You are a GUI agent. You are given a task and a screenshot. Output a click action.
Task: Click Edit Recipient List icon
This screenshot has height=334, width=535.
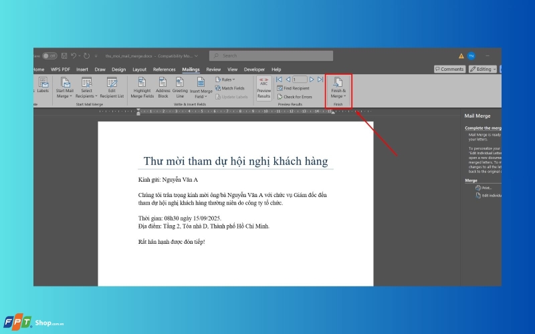click(x=112, y=88)
